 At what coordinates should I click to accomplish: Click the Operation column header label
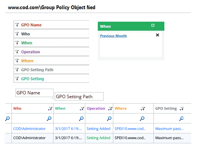click(96, 109)
